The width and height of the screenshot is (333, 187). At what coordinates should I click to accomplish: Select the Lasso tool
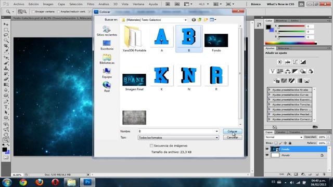tap(6, 35)
